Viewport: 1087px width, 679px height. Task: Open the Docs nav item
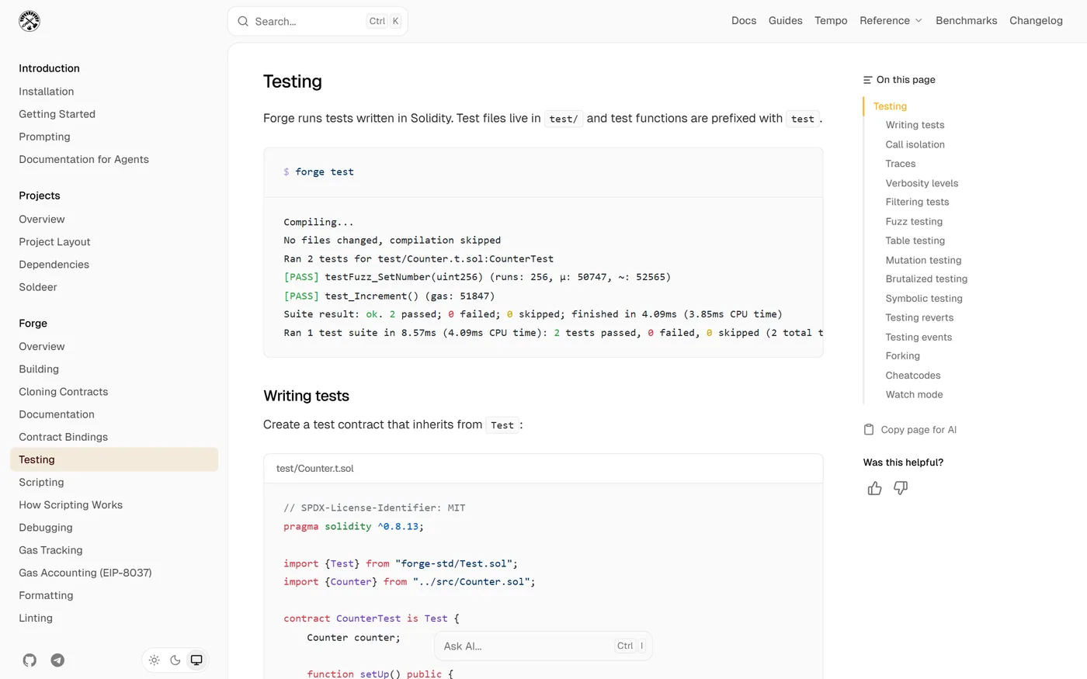744,21
